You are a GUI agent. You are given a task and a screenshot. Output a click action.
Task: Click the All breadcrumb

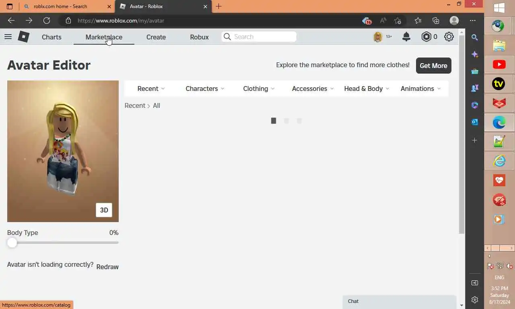tap(157, 105)
